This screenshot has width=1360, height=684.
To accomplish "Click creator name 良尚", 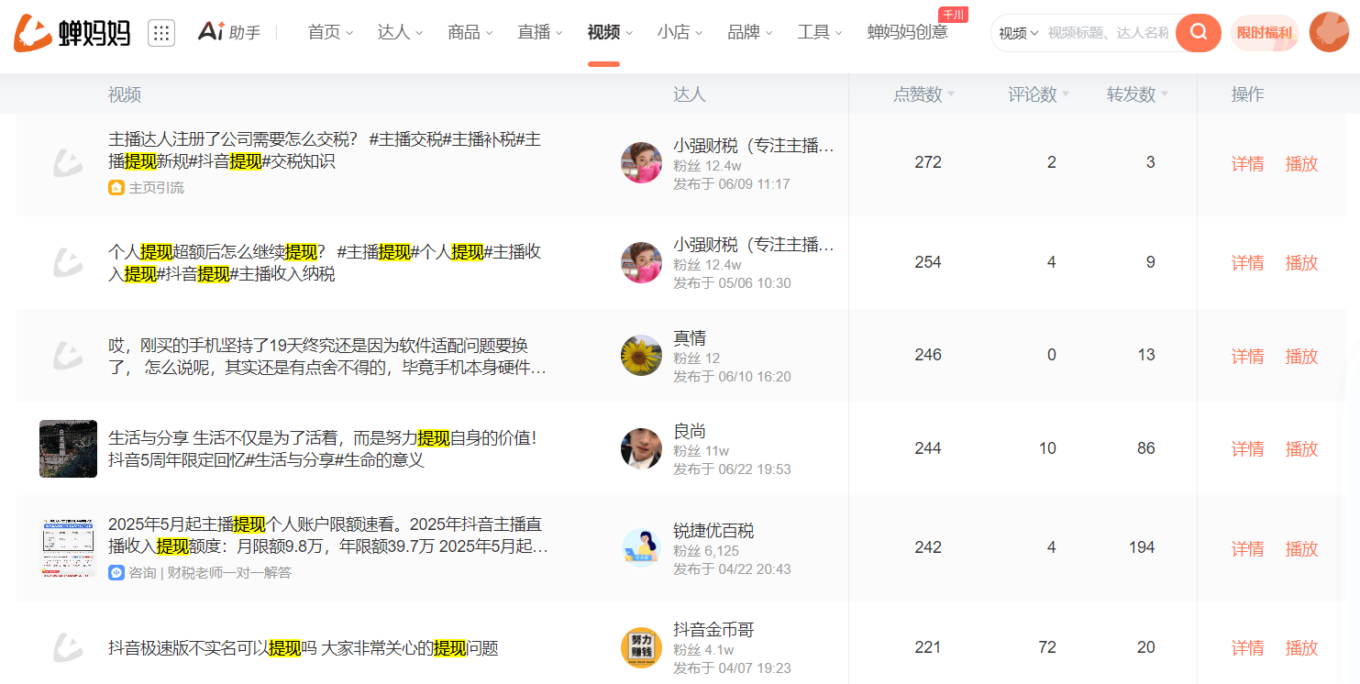I will [x=690, y=431].
